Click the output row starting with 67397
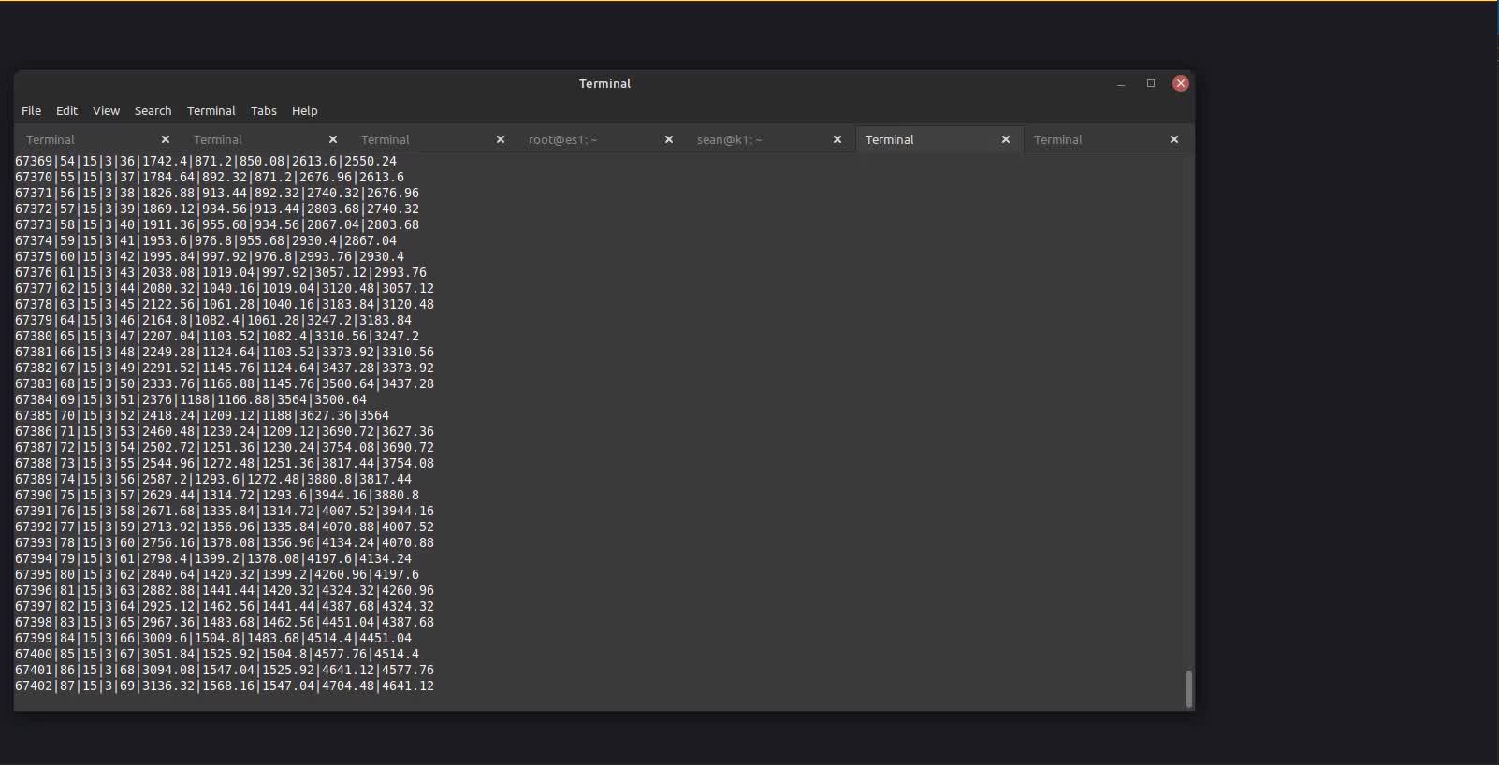The height and width of the screenshot is (765, 1499). (225, 606)
